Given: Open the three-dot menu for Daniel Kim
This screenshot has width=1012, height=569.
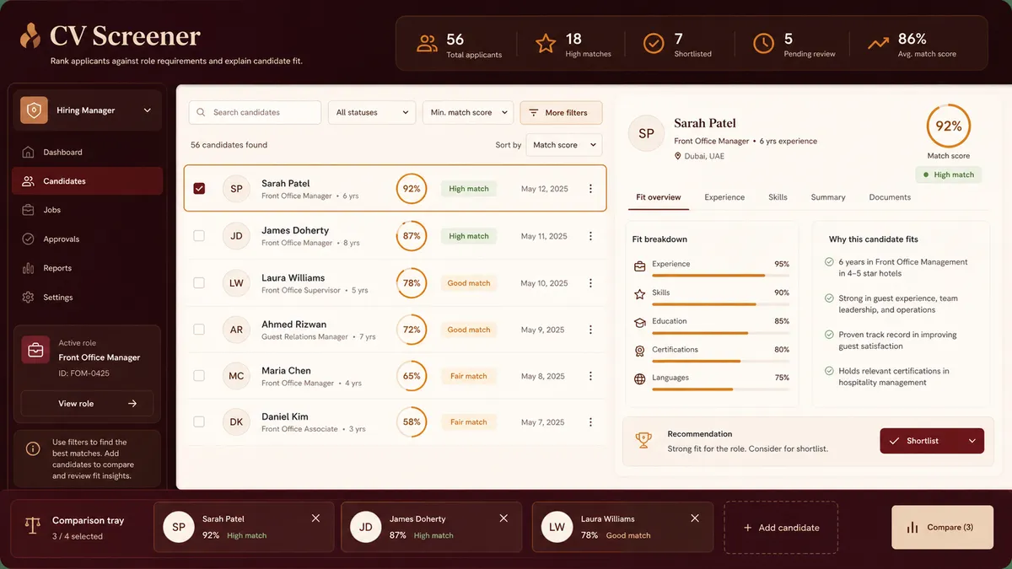Looking at the screenshot, I should [x=590, y=422].
